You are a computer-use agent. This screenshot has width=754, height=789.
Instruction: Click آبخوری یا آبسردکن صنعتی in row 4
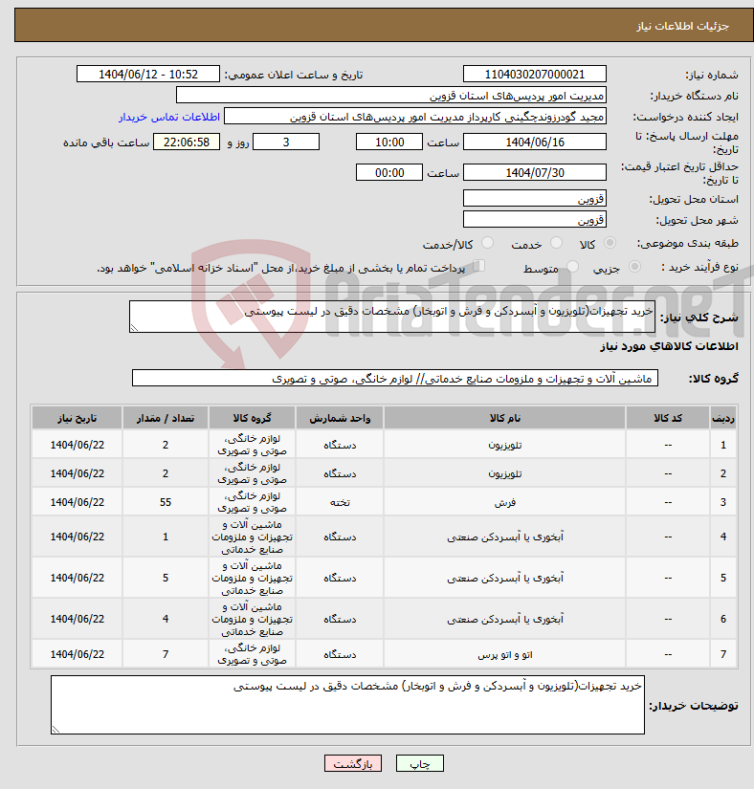[505, 537]
